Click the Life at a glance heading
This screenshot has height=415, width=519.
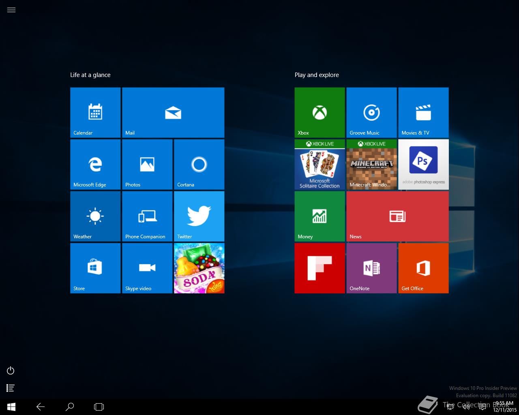coord(90,75)
